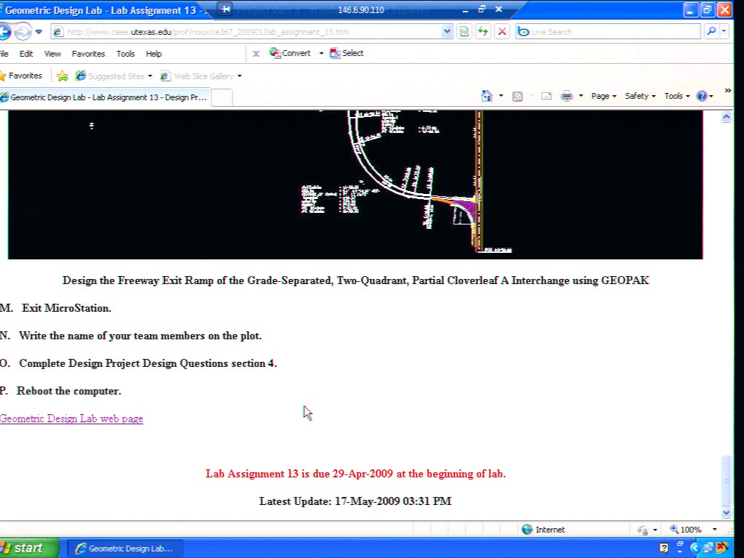Open the Windows Start menu
Screen dimensions: 744x558
point(28,548)
